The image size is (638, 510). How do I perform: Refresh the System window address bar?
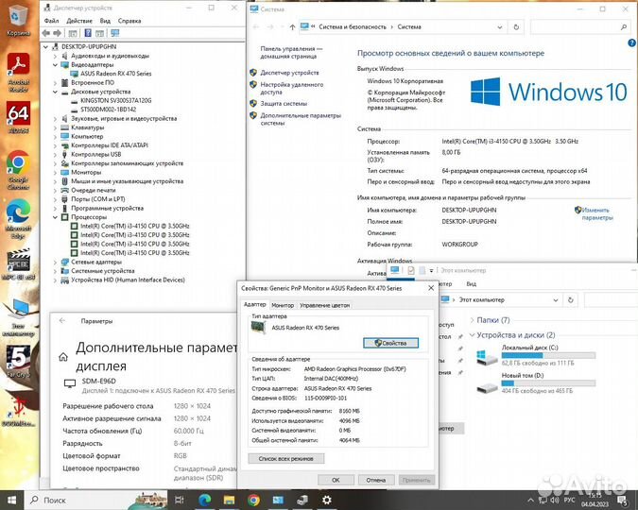pyautogui.click(x=516, y=27)
